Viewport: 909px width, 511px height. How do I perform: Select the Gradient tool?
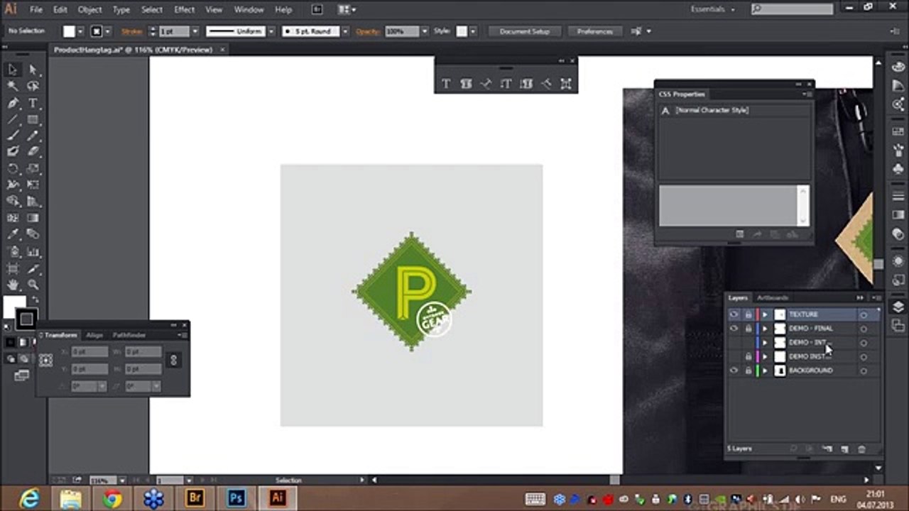click(33, 219)
